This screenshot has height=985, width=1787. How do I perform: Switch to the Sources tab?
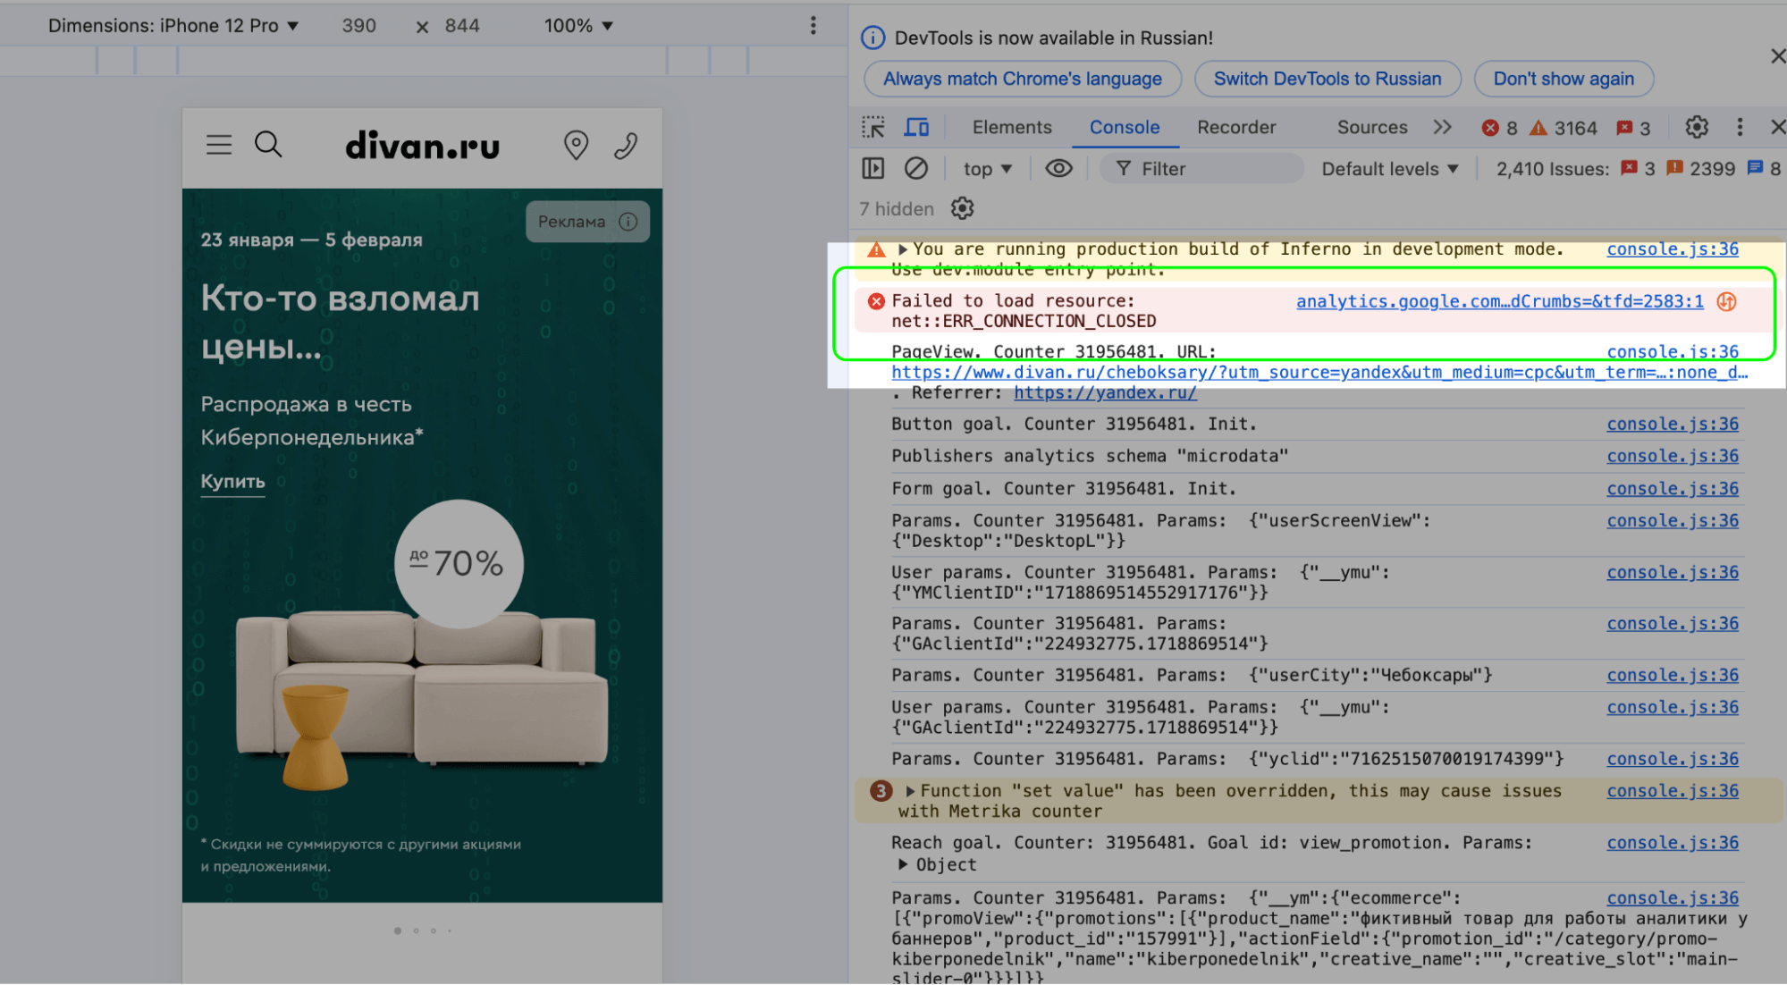[1372, 127]
